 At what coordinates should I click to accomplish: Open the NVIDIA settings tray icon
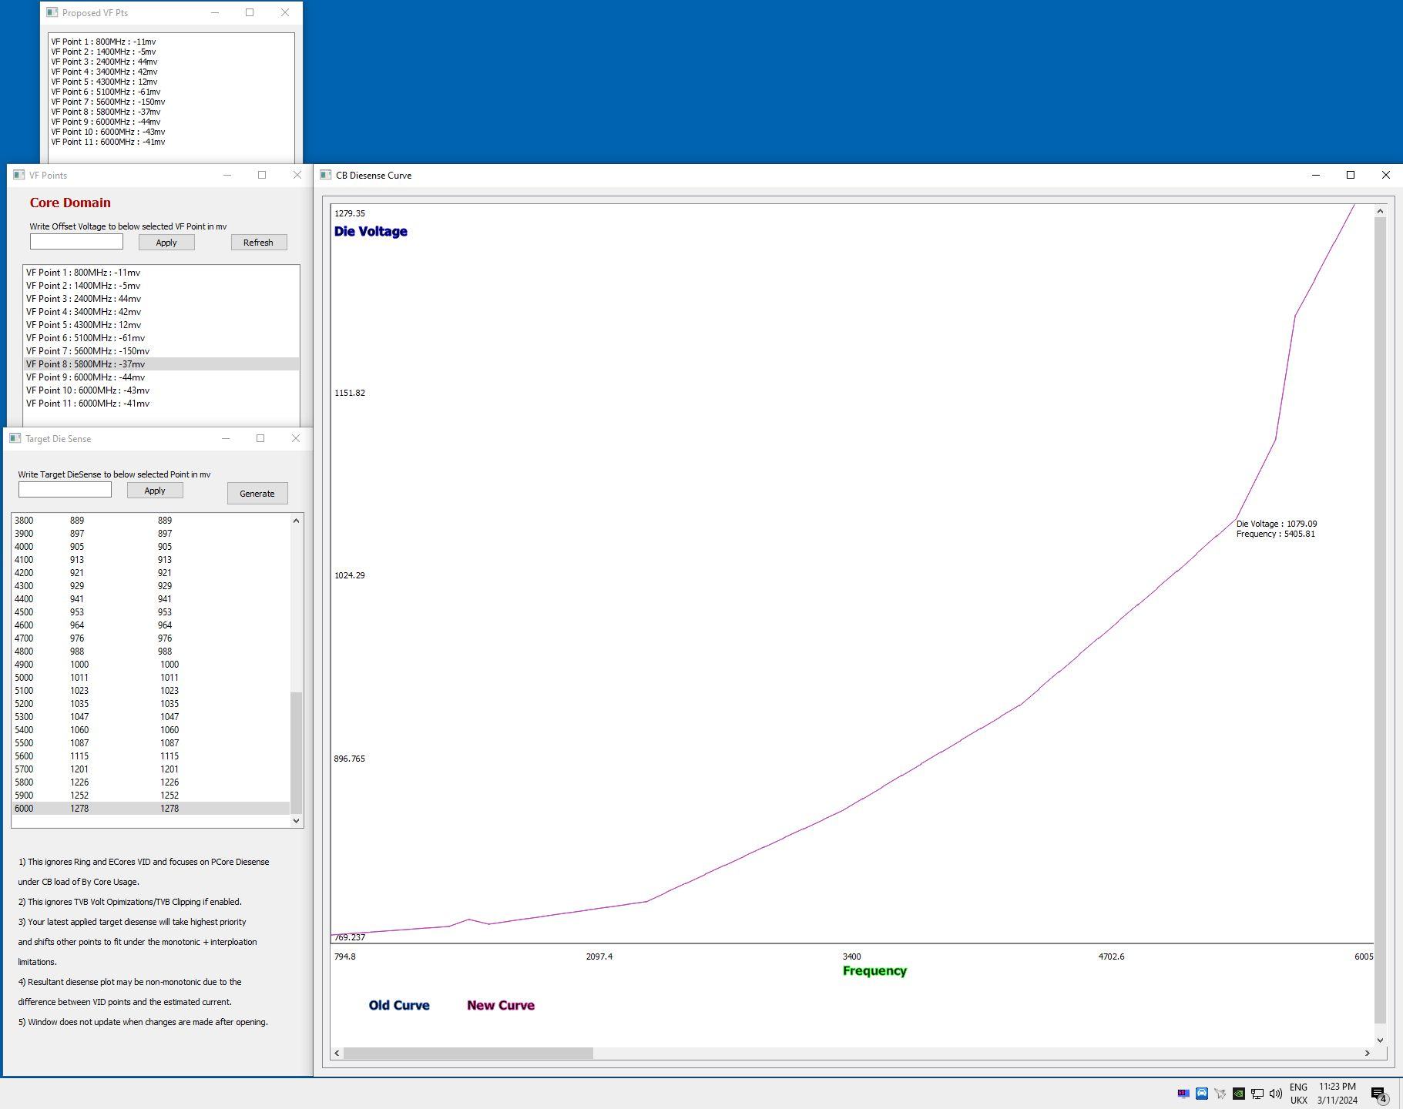1239,1093
